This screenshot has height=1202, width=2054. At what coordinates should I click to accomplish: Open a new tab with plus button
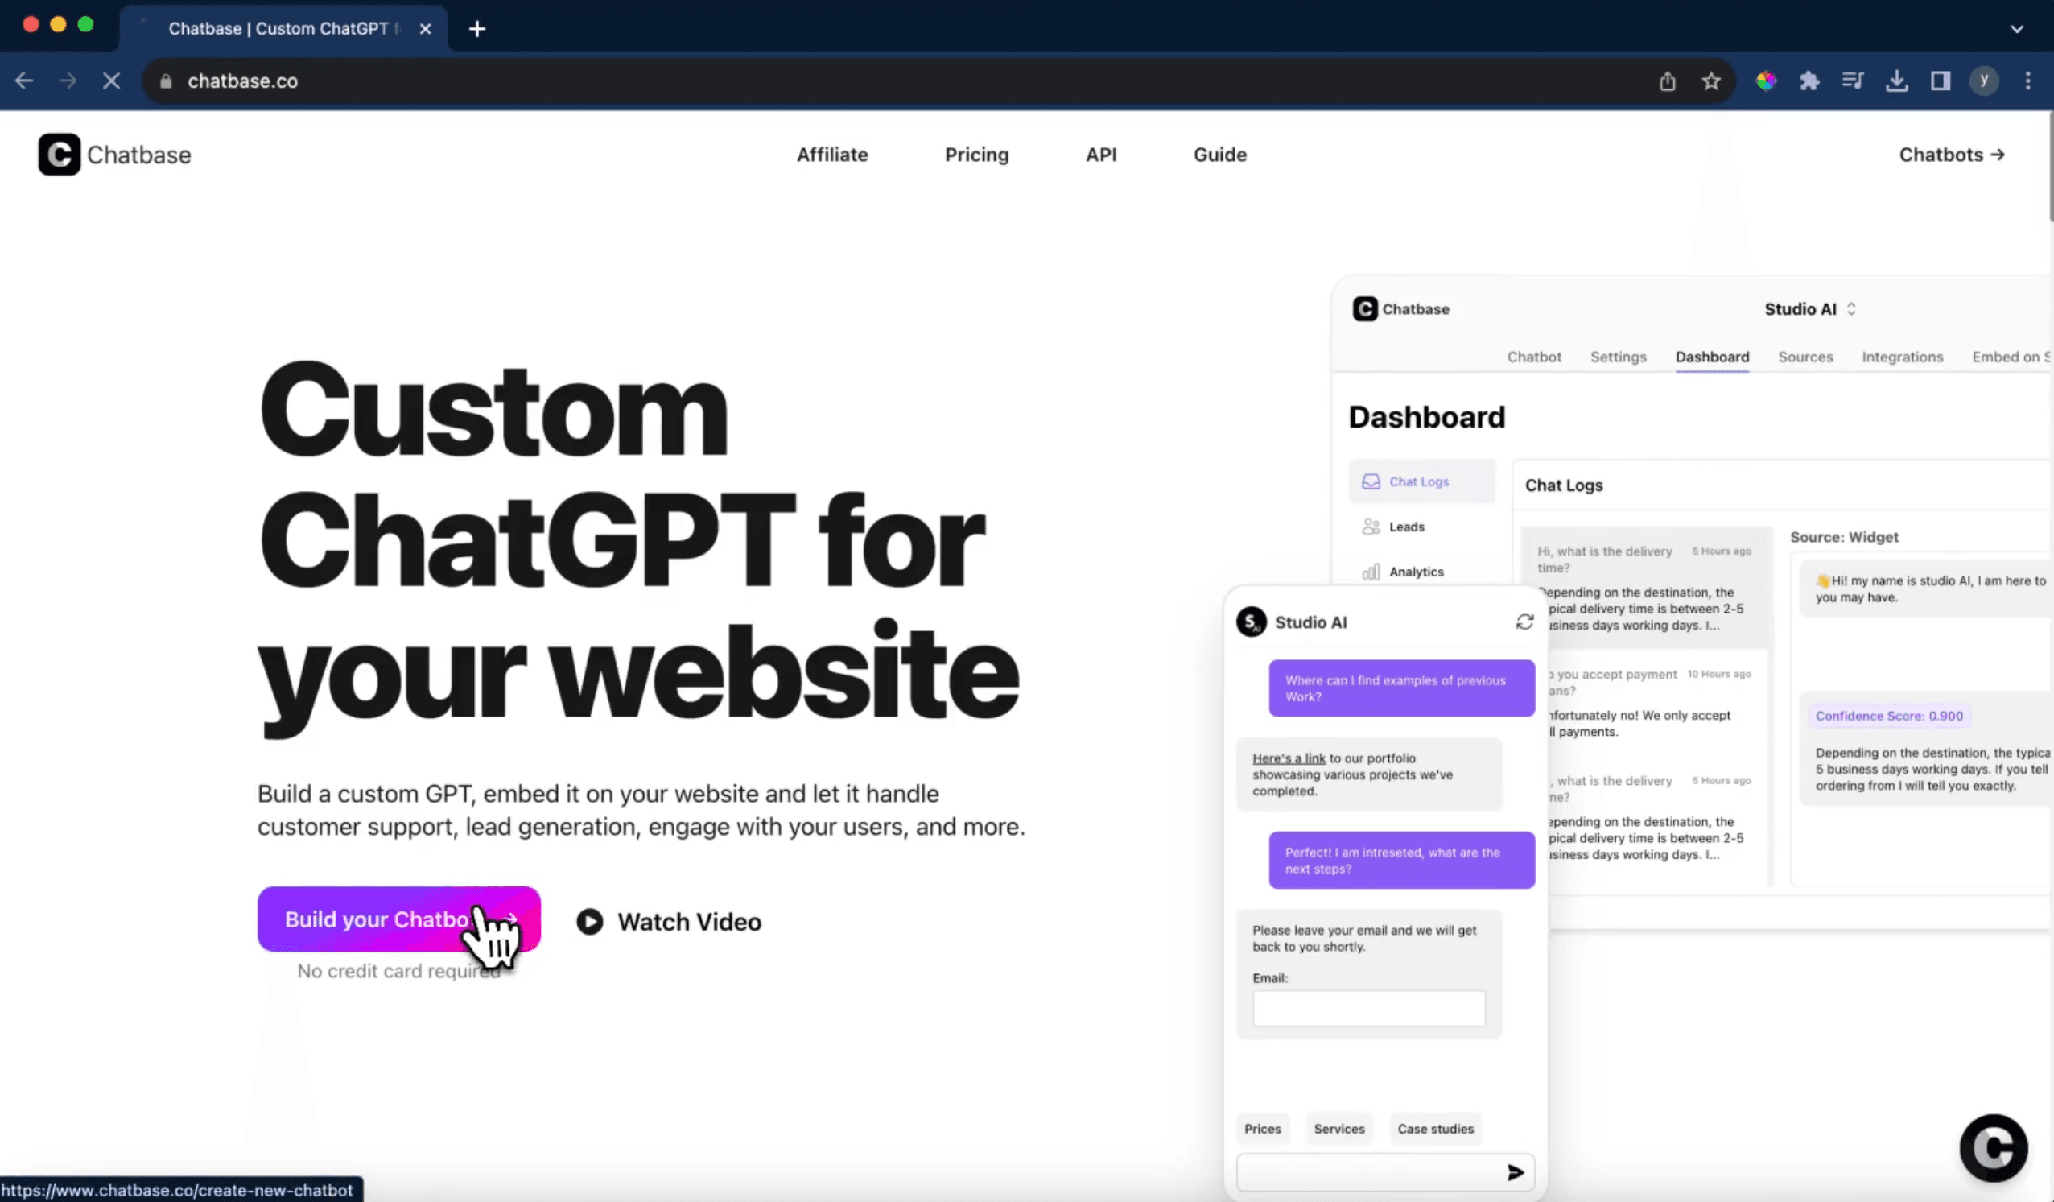pyautogui.click(x=477, y=29)
